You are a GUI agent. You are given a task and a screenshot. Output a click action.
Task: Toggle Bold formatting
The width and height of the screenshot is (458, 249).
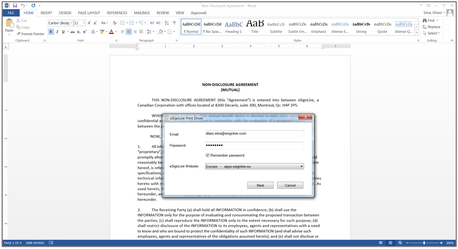[x=51, y=32]
